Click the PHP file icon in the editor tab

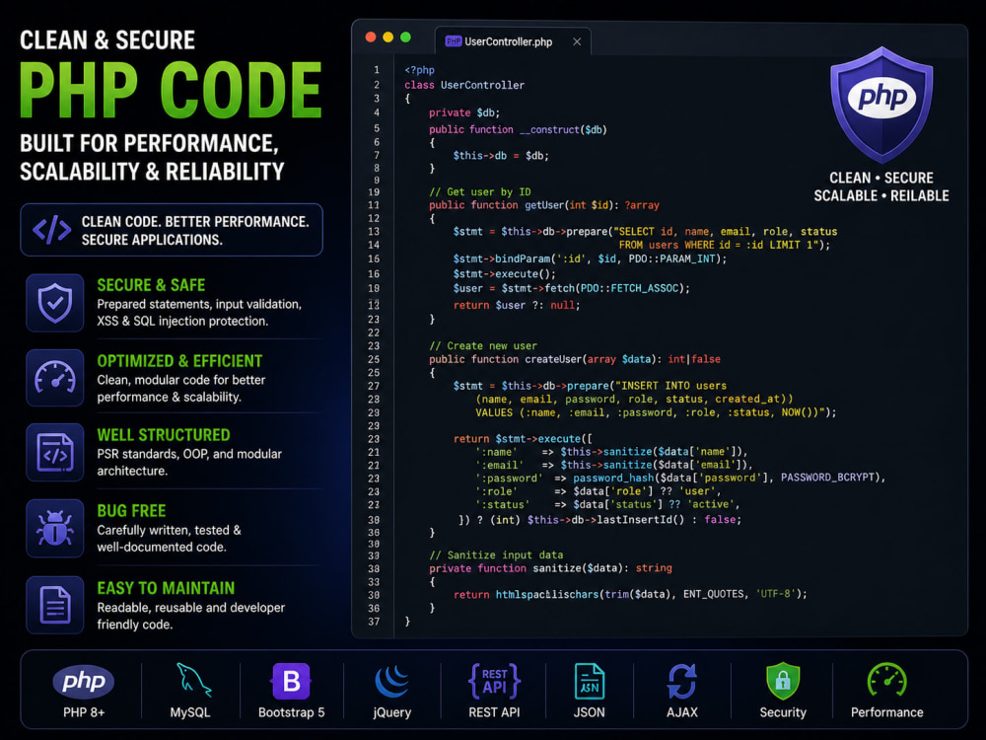click(x=453, y=41)
